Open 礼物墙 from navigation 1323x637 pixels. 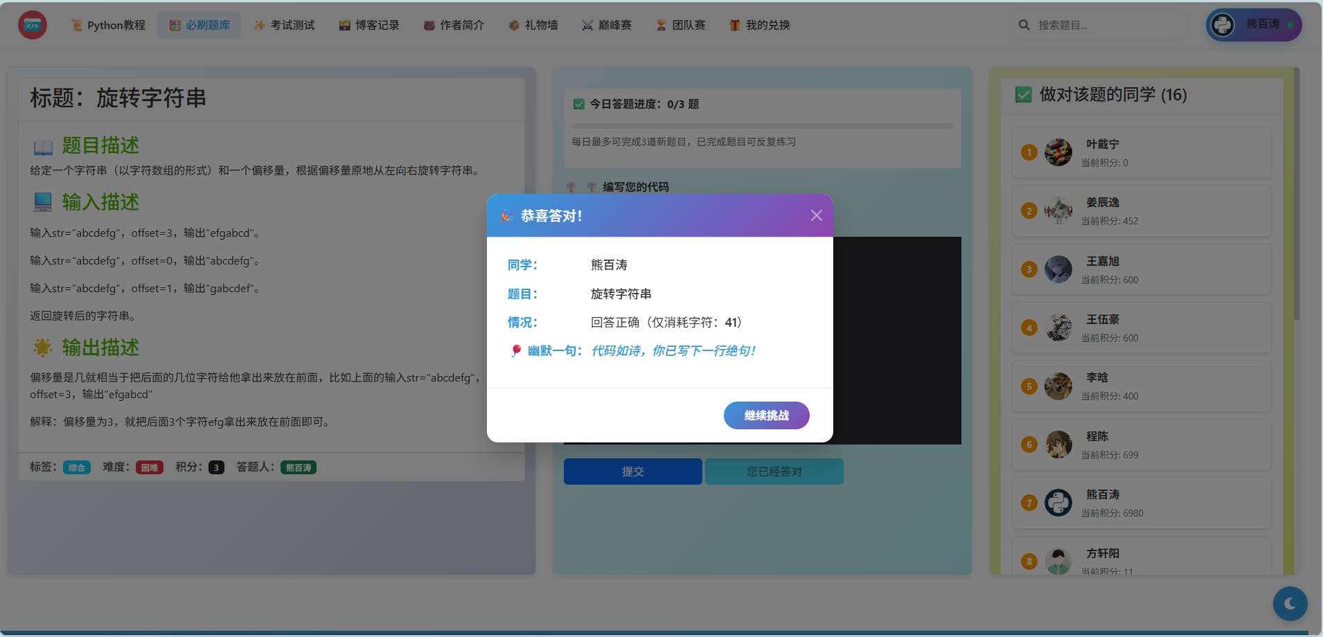(533, 26)
